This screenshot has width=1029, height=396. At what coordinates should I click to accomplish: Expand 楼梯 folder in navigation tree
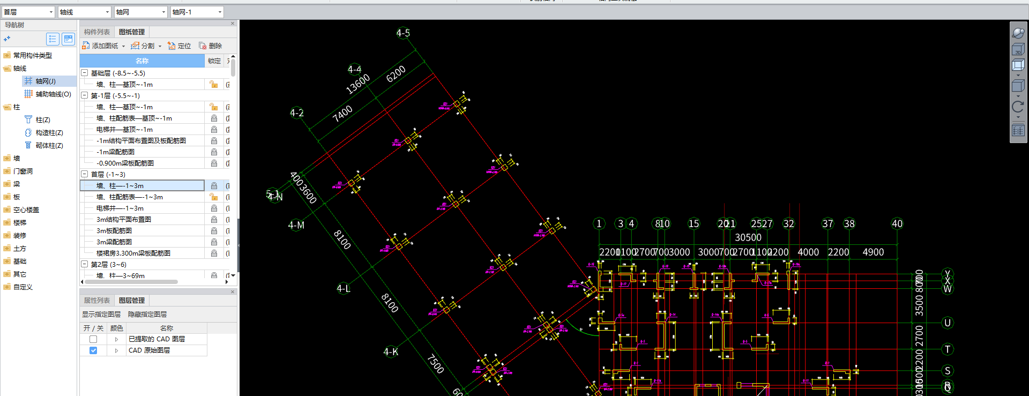[x=7, y=222]
